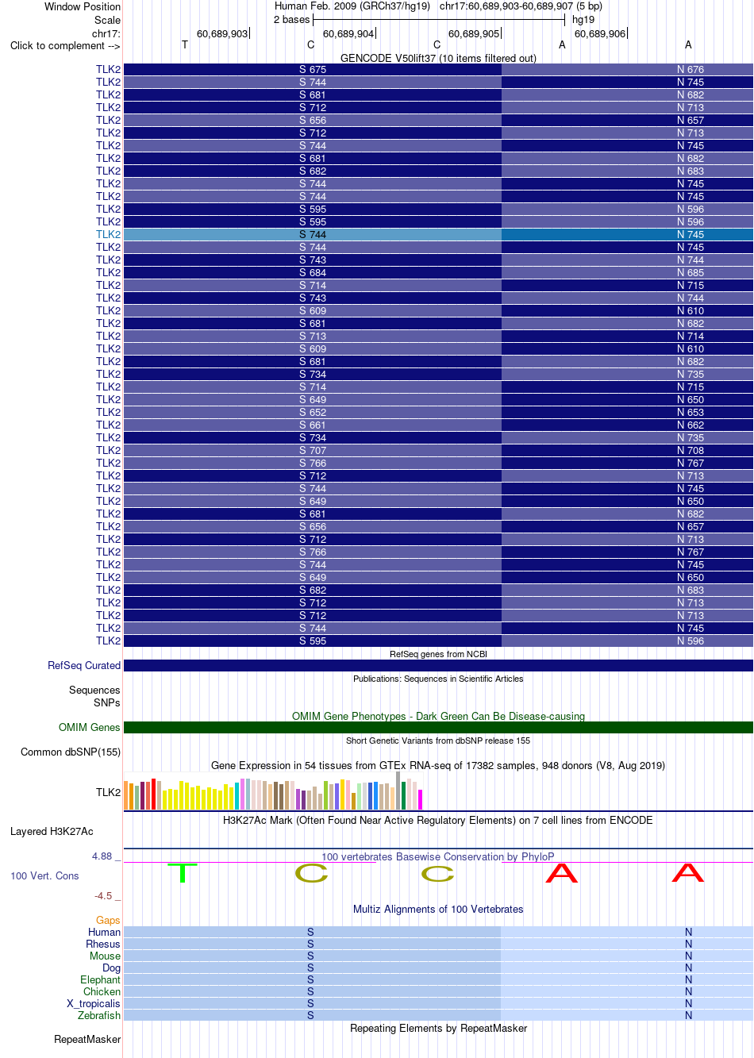Click the 'N 662' codon label
The width and height of the screenshot is (754, 1058).
point(691,425)
